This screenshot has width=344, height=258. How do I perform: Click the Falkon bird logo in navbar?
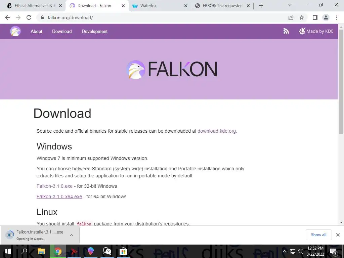[x=15, y=31]
